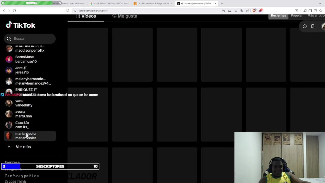Image resolution: width=325 pixels, height=183 pixels.
Task: Click the share page icon in address bar
Action: 248,11
